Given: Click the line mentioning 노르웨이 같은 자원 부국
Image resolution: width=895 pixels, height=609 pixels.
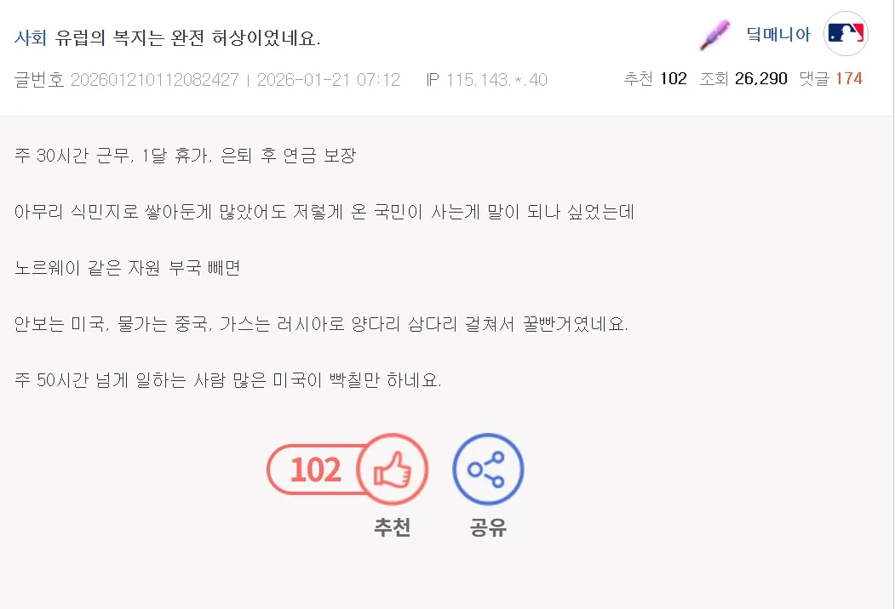Looking at the screenshot, I should [128, 268].
